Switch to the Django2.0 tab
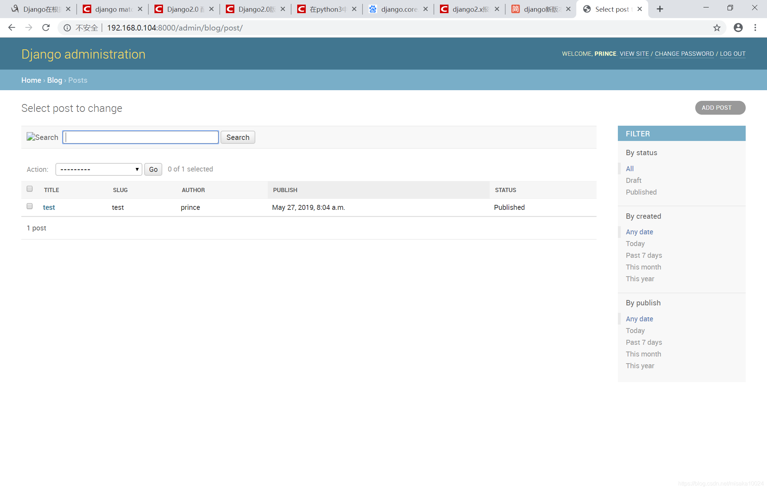This screenshot has width=767, height=490. pos(183,9)
